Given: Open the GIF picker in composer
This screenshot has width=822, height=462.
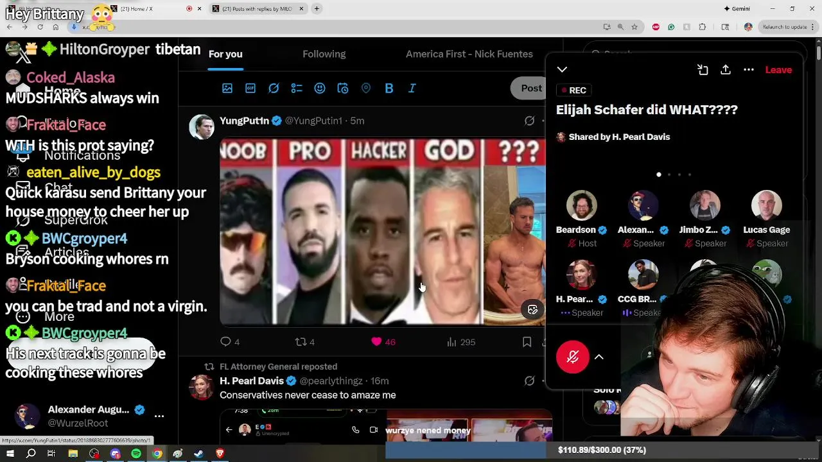Looking at the screenshot, I should click(x=250, y=89).
